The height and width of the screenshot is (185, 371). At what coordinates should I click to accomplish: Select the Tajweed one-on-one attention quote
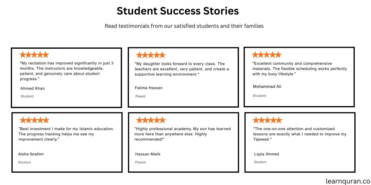tap(300, 134)
